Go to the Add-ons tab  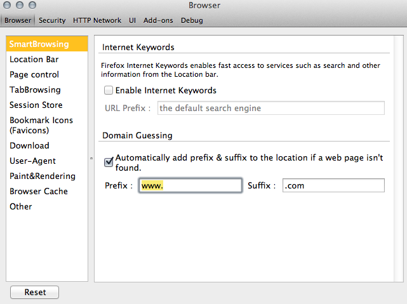tap(158, 20)
